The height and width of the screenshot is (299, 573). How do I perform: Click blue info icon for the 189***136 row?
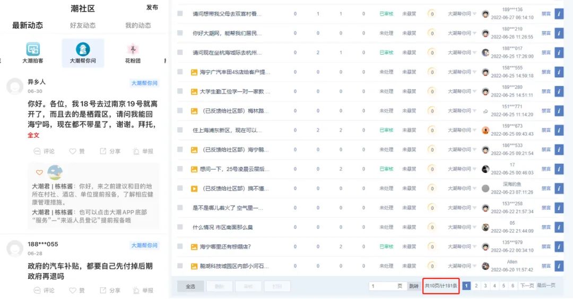559,14
